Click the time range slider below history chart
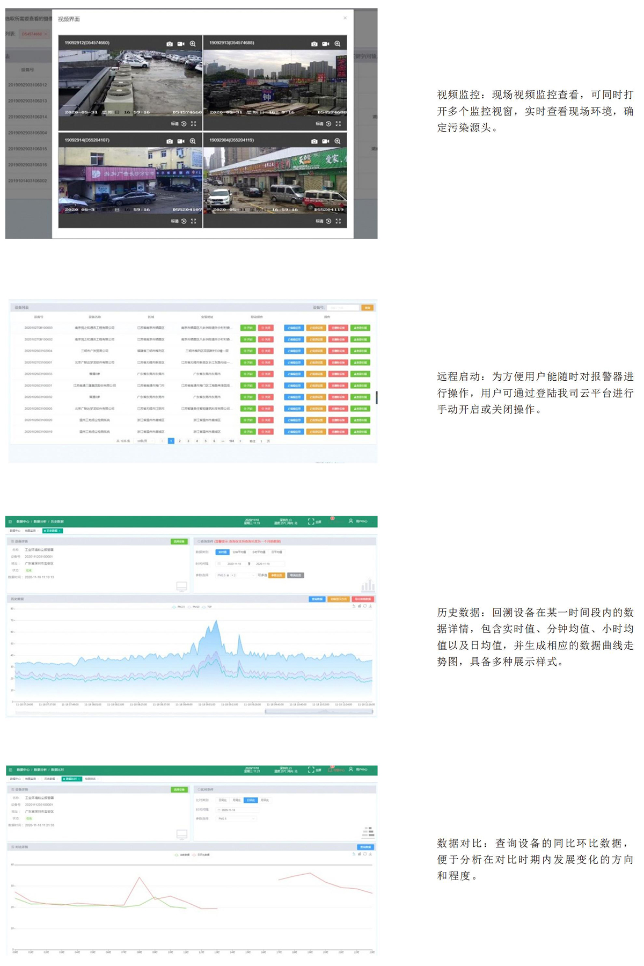The image size is (644, 966). [x=319, y=712]
